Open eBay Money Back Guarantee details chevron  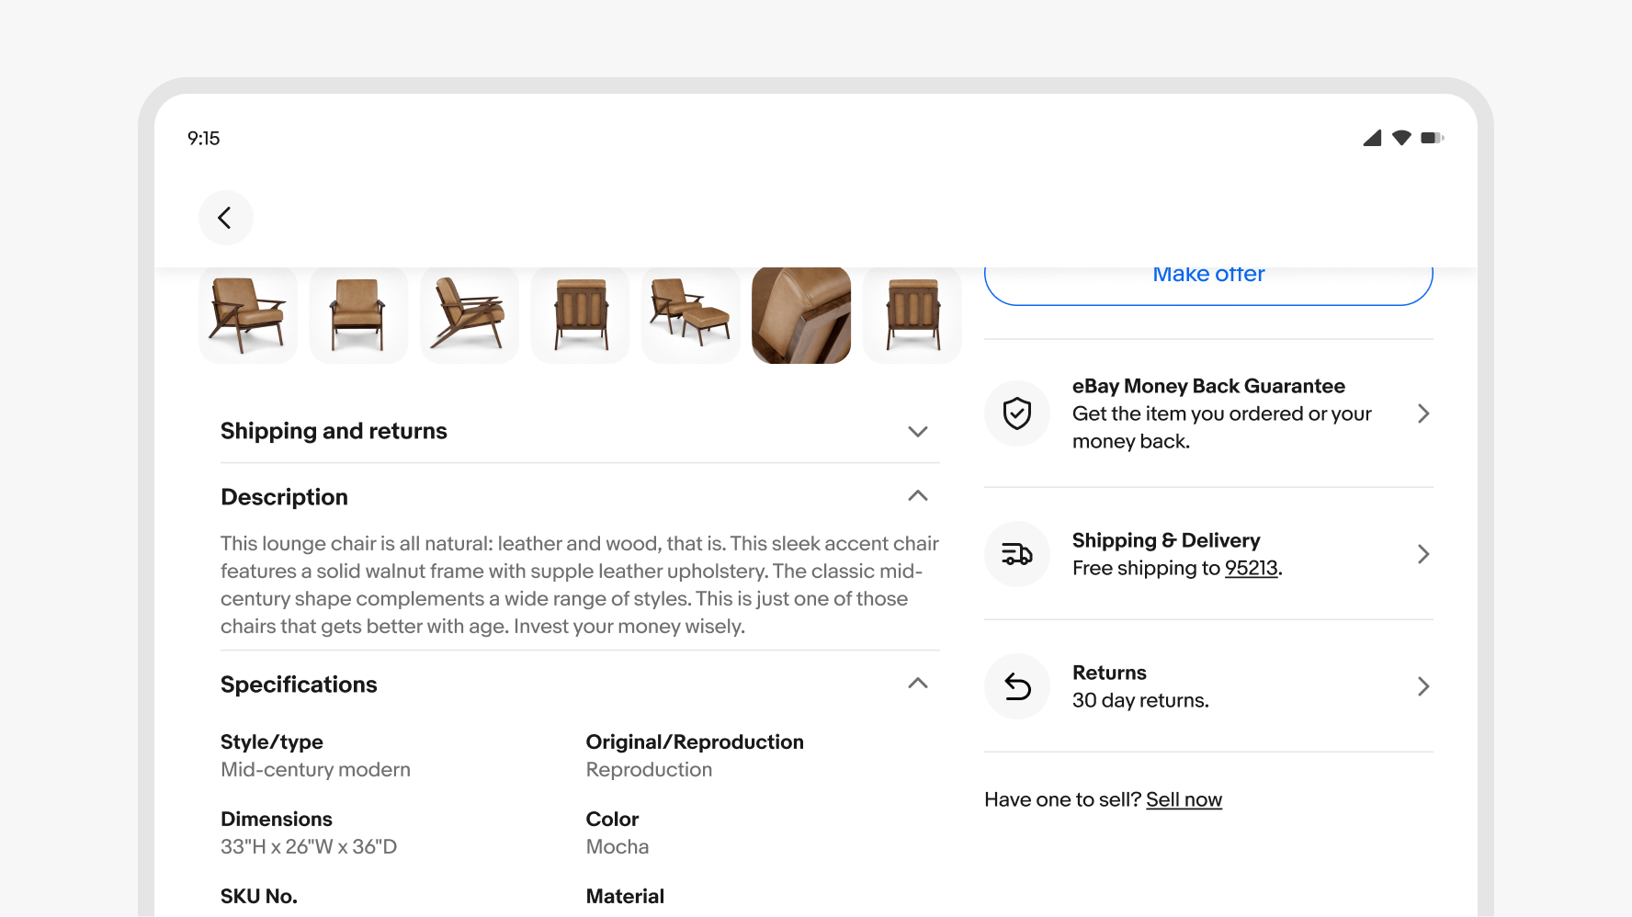coord(1422,413)
